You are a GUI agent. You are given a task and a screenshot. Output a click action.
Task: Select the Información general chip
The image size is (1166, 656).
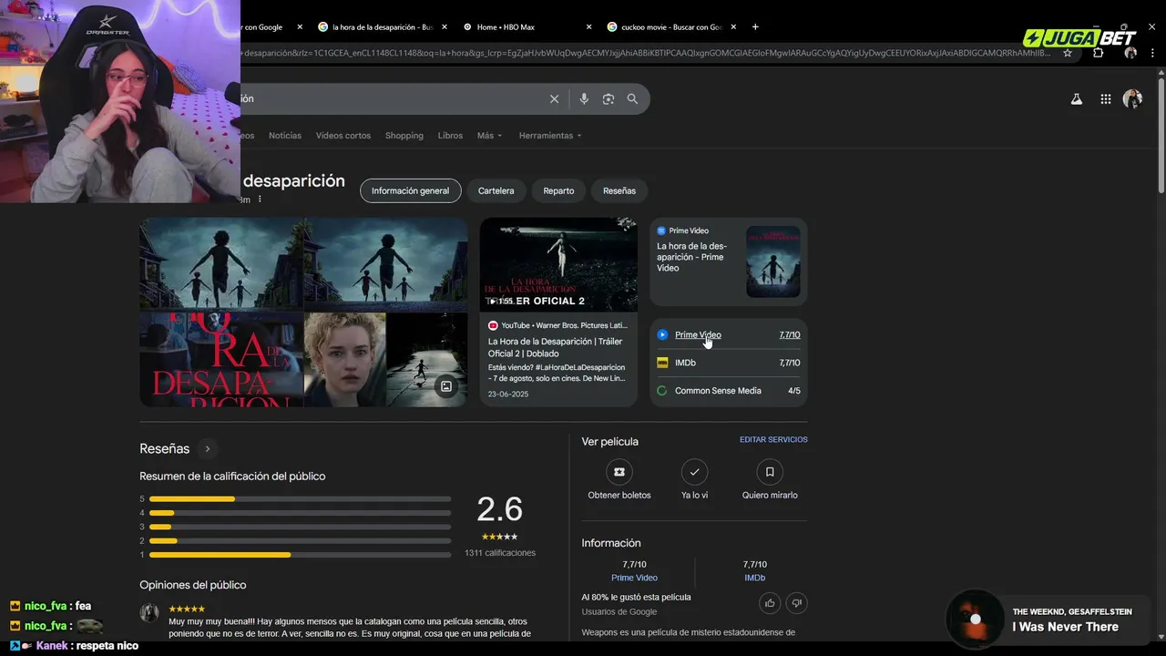(x=410, y=190)
